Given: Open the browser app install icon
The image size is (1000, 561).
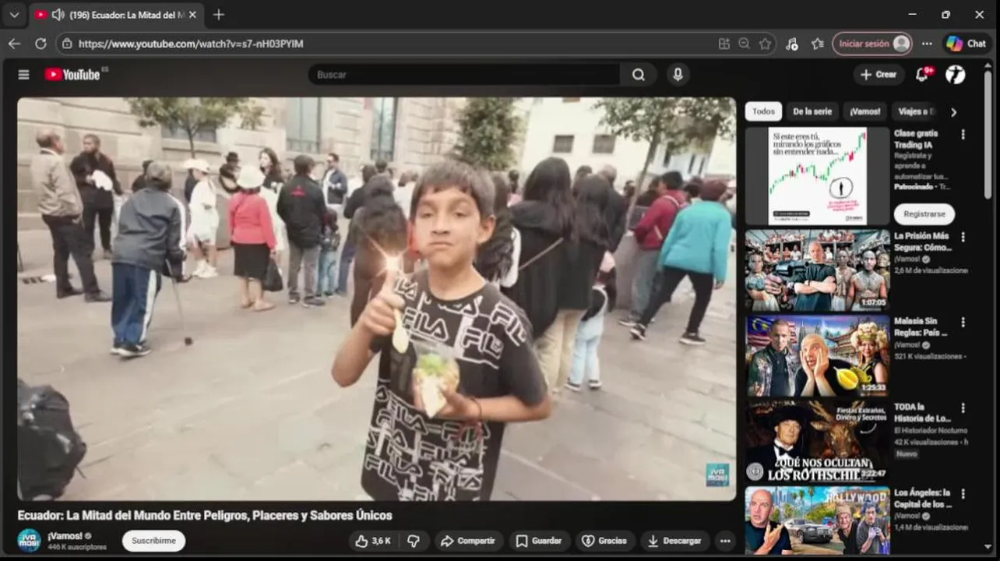Looking at the screenshot, I should pyautogui.click(x=724, y=44).
